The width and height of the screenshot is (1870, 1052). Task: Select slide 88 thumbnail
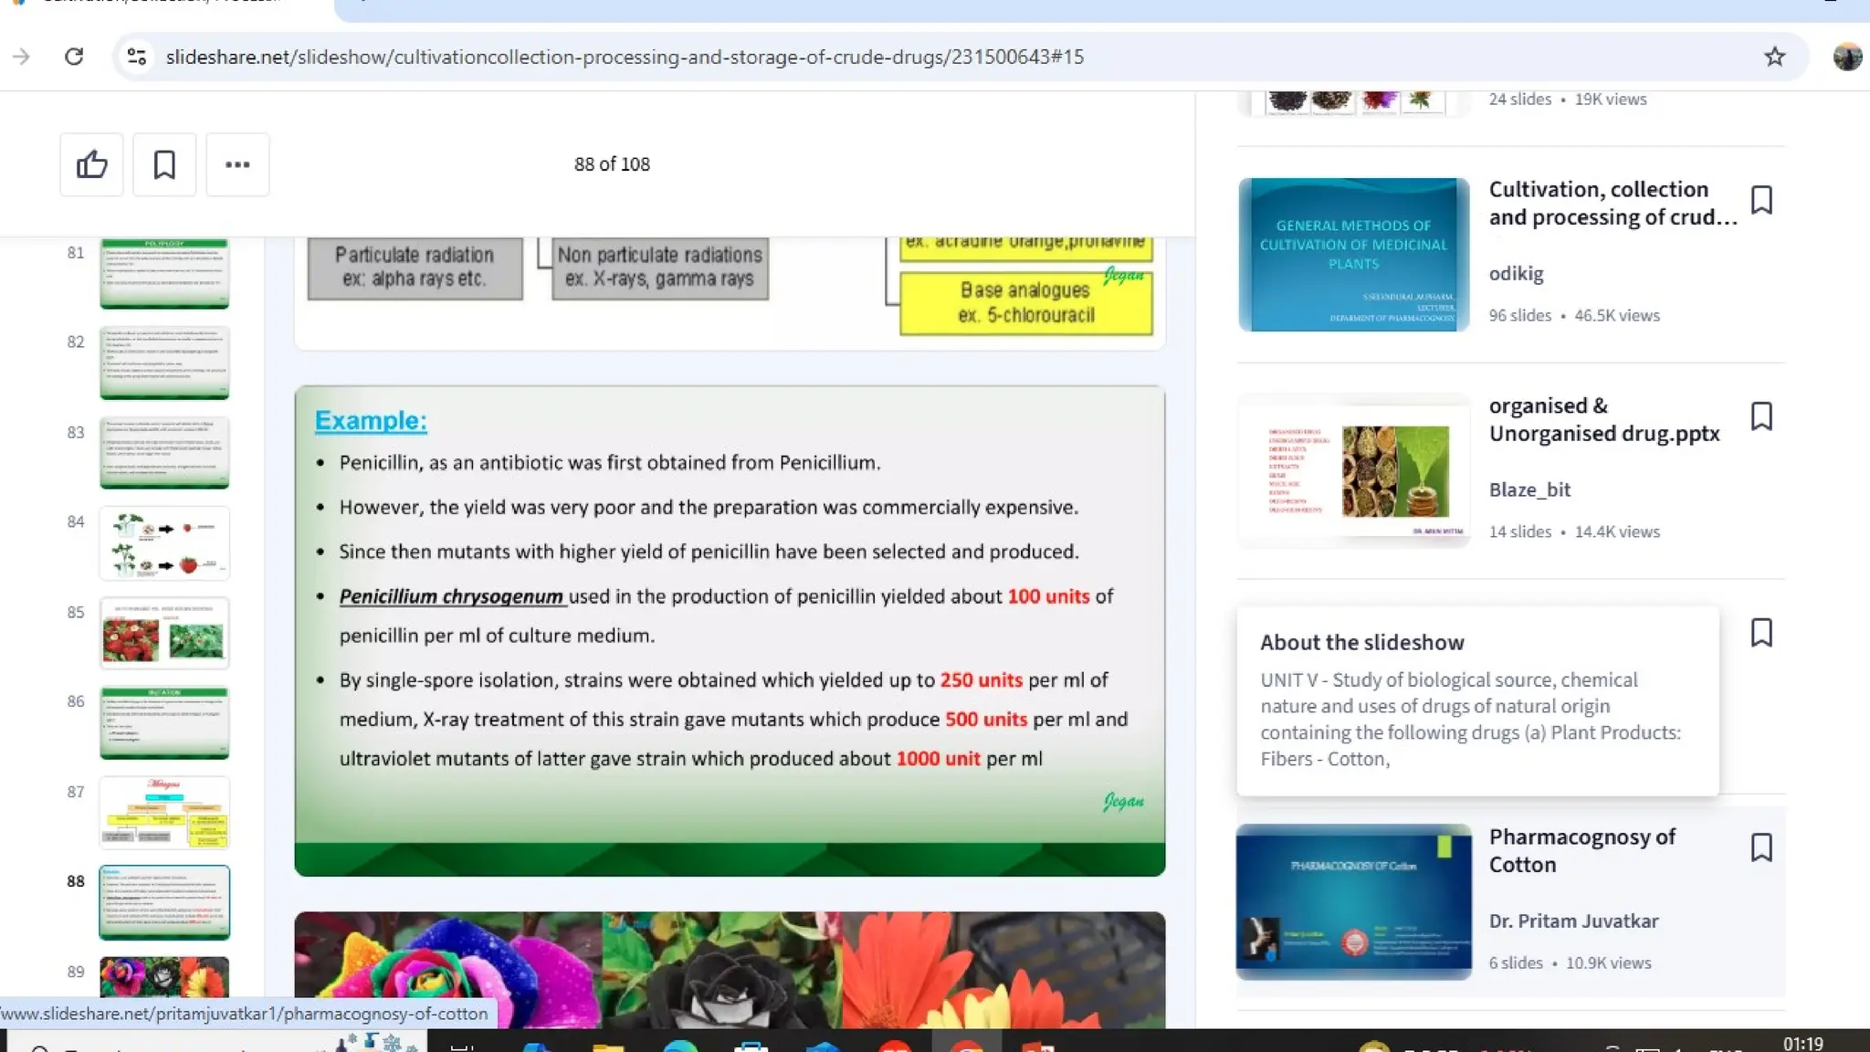coord(164,902)
